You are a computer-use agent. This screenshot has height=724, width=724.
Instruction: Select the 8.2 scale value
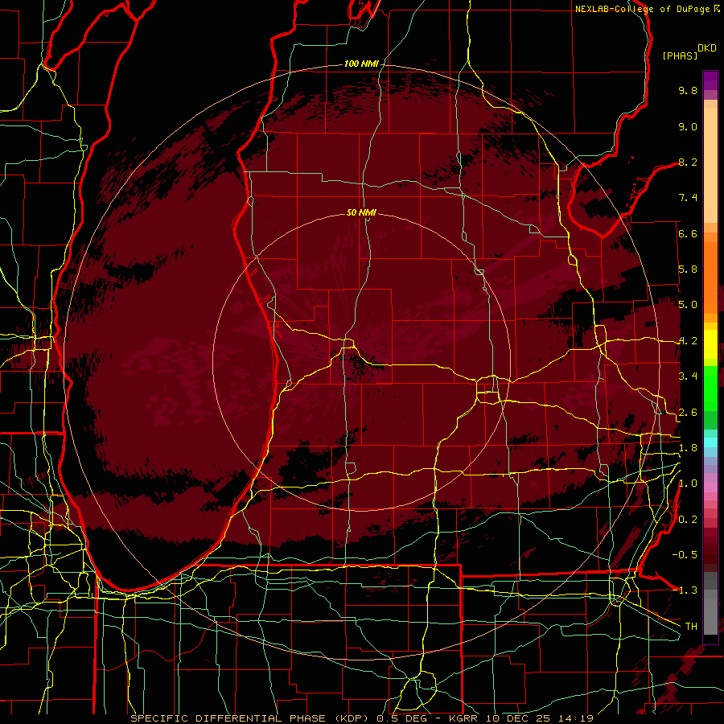pos(688,162)
